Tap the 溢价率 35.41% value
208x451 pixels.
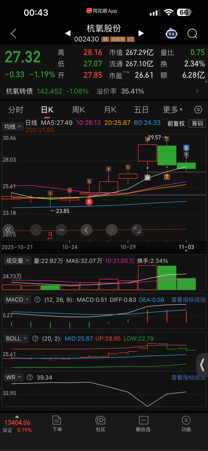point(132,91)
